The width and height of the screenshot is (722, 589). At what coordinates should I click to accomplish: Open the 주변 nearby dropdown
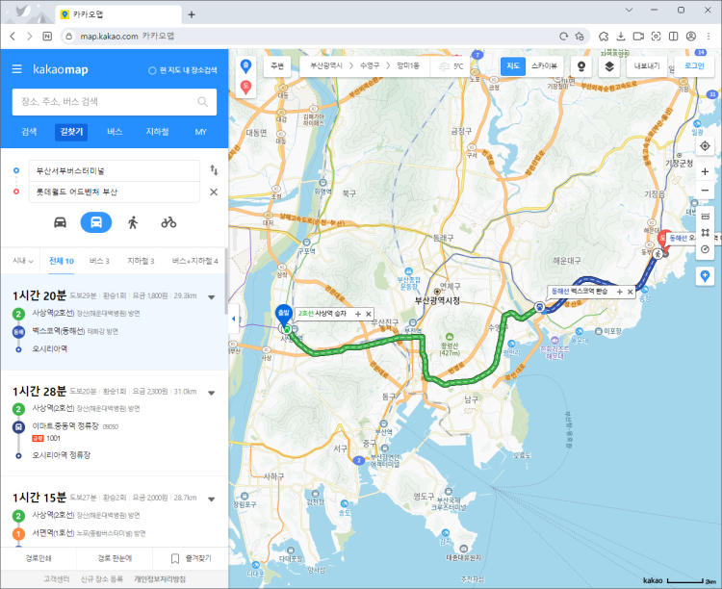coord(277,66)
